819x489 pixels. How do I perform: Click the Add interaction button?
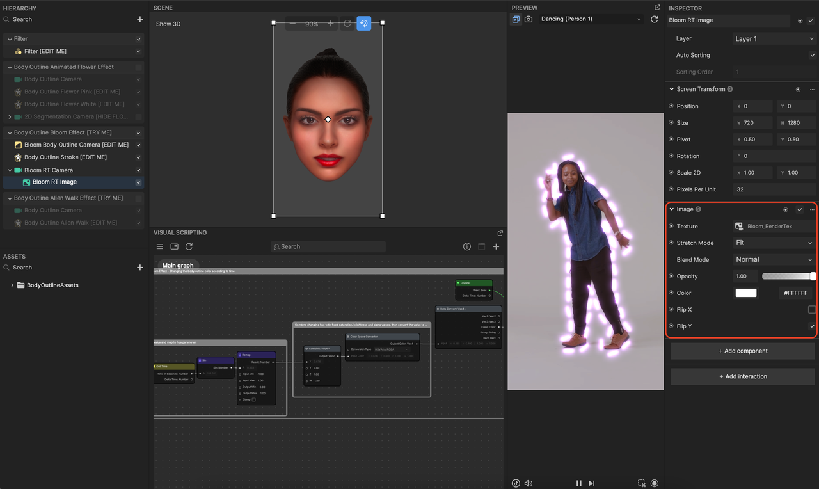tap(743, 376)
